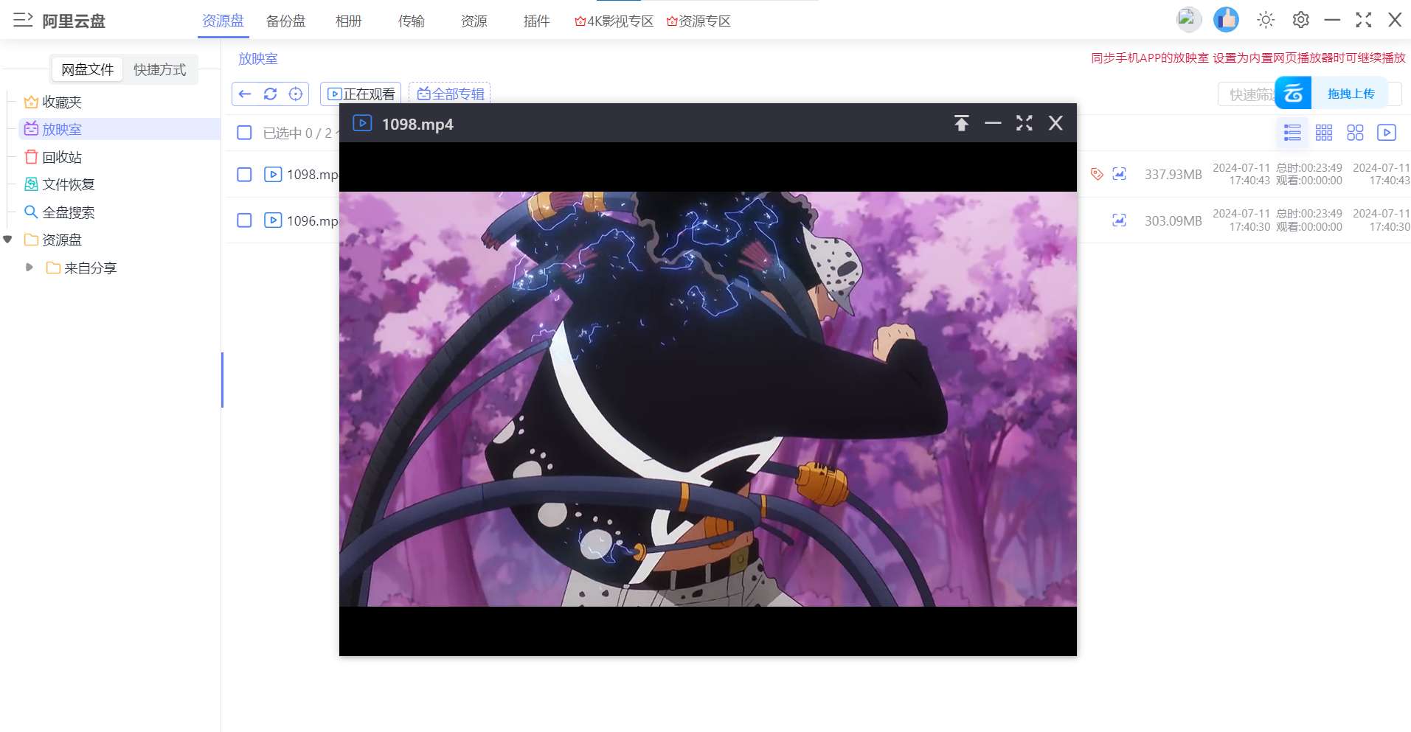Click the user avatar icon
The image size is (1411, 732).
(x=1188, y=19)
